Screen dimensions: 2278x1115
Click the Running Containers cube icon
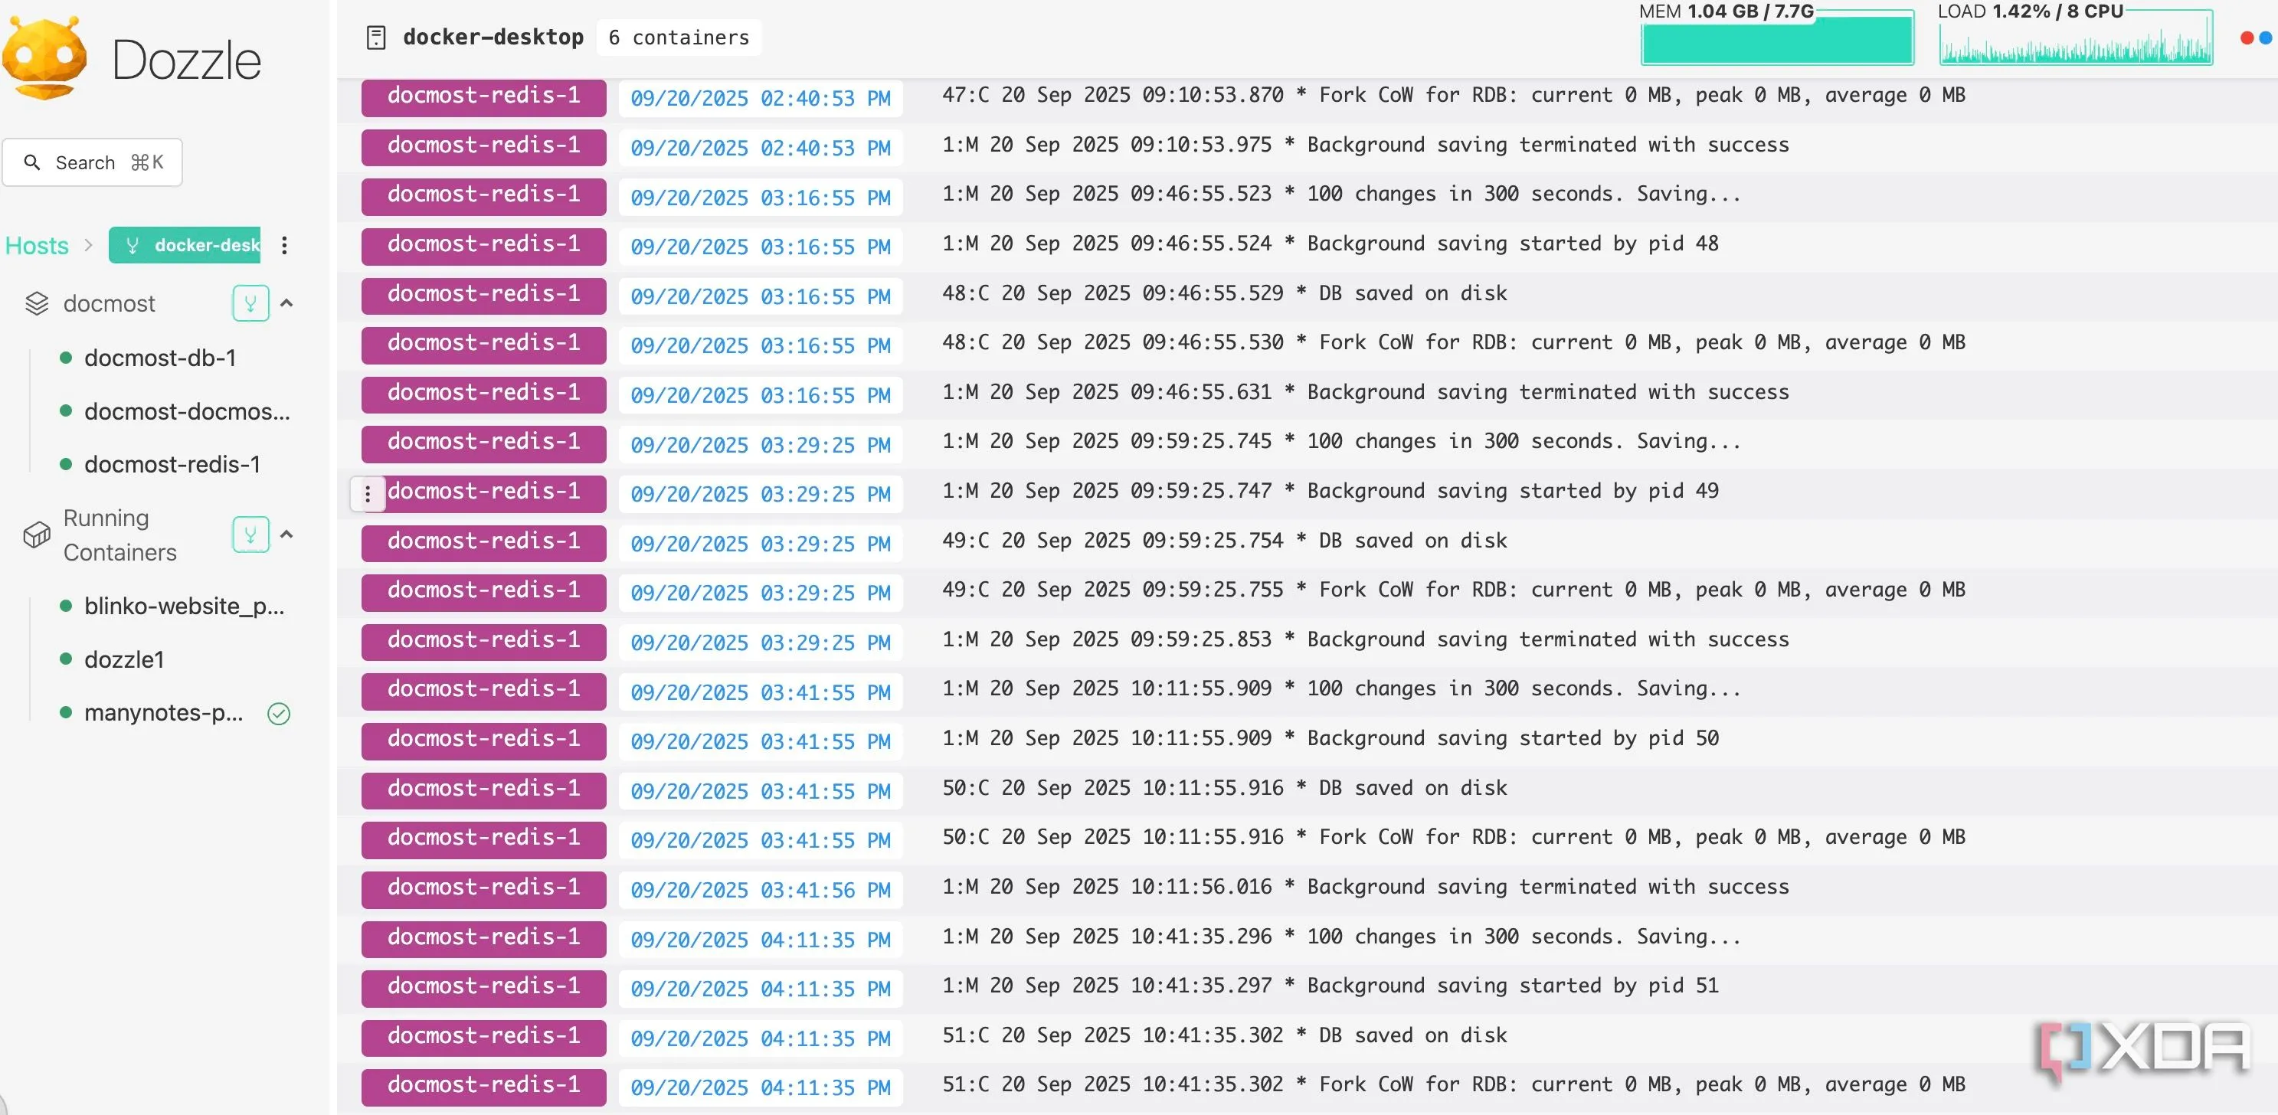[x=36, y=535]
